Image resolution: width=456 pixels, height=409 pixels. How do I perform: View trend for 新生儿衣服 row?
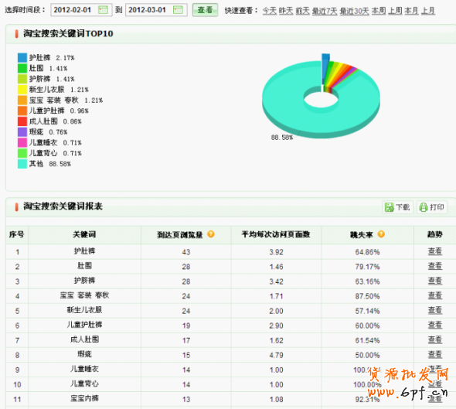point(435,310)
